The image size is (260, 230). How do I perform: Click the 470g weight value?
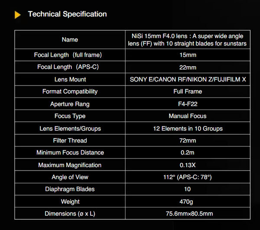(x=186, y=202)
